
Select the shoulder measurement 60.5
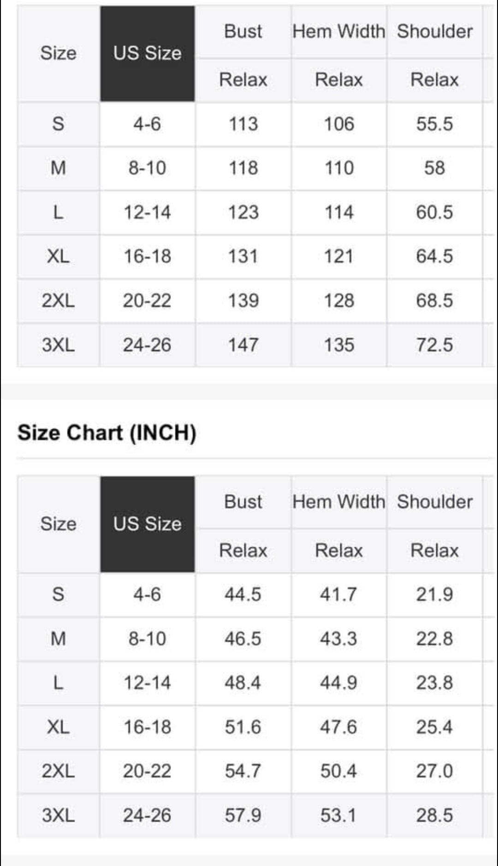(x=434, y=212)
